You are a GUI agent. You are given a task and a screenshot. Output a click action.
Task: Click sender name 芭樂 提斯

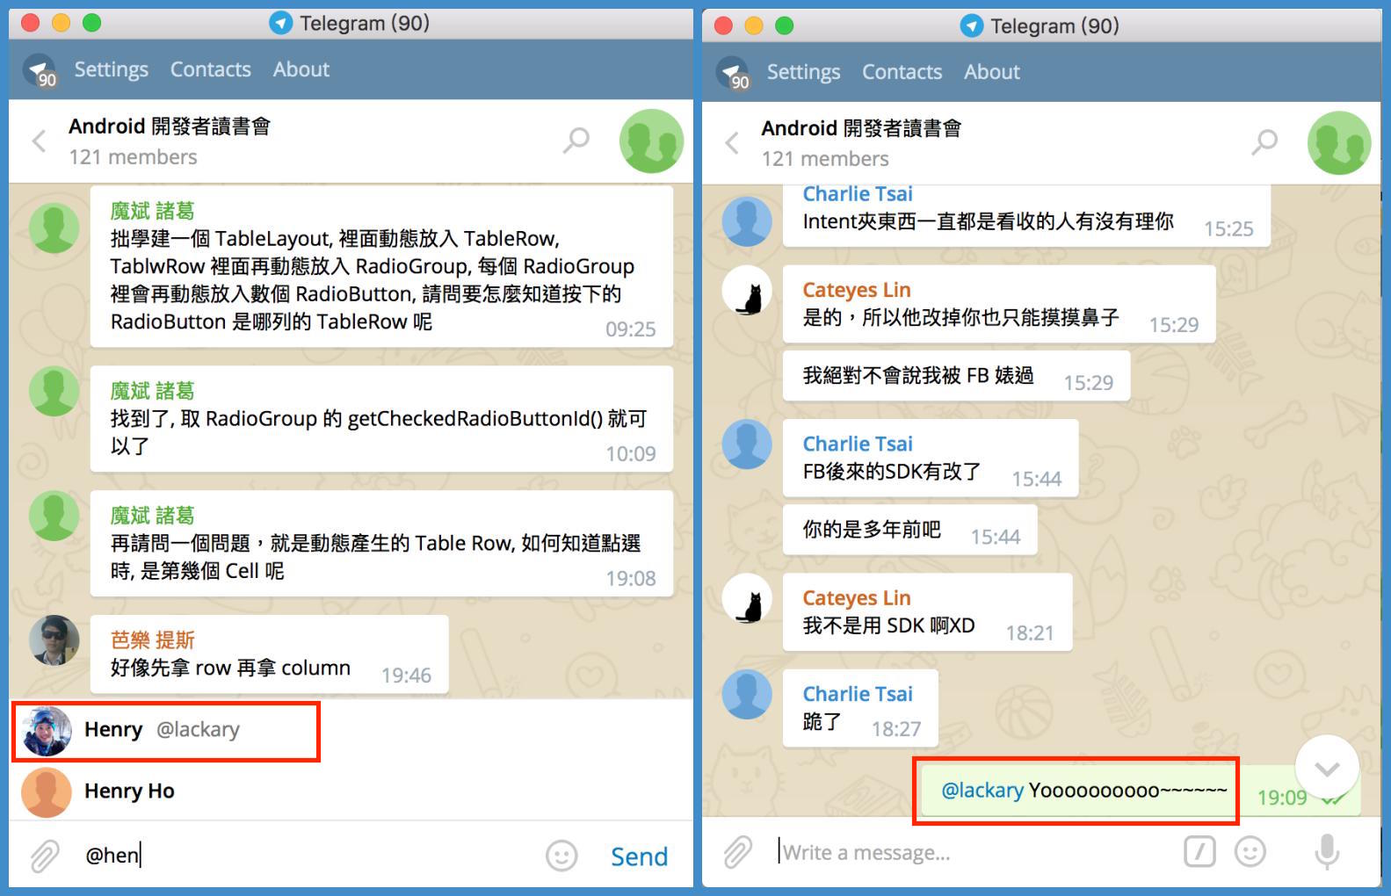pos(152,640)
